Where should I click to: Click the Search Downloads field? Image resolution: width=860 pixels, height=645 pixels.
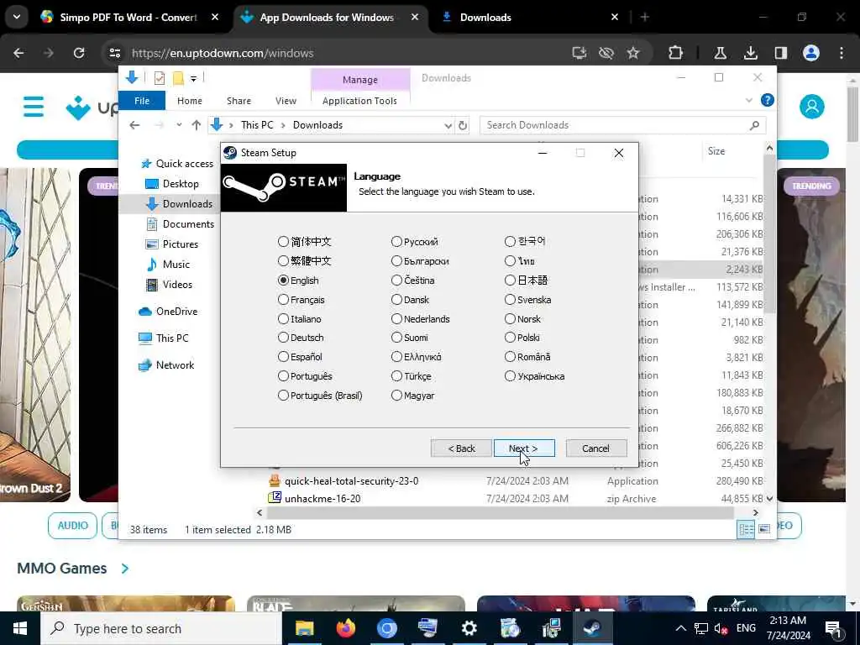[622, 125]
